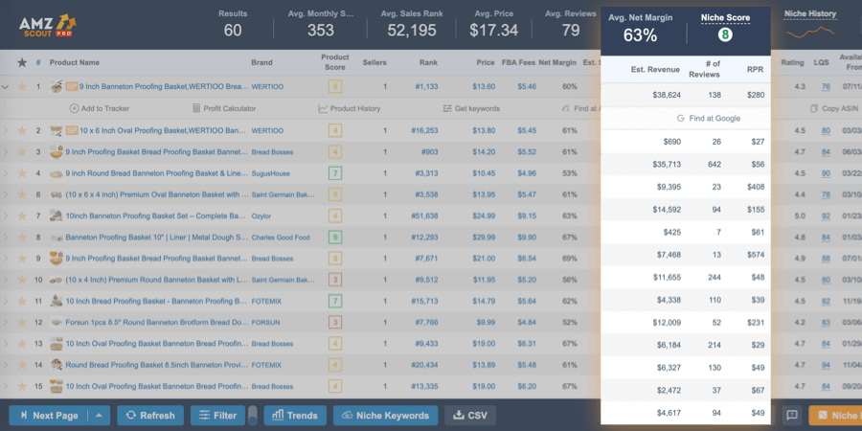Click the Niche Keywords button
The width and height of the screenshot is (862, 431).
pos(385,416)
